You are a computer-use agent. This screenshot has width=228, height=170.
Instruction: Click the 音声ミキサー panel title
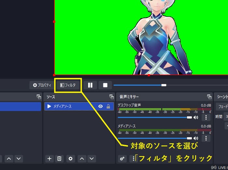coord(129,97)
